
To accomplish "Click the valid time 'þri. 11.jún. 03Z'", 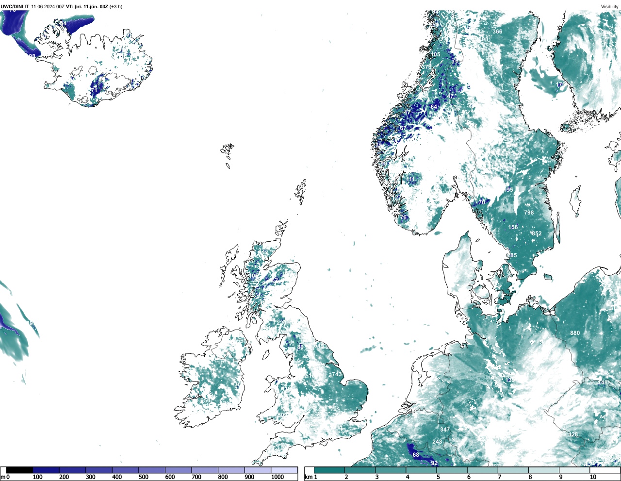I will coord(91,7).
